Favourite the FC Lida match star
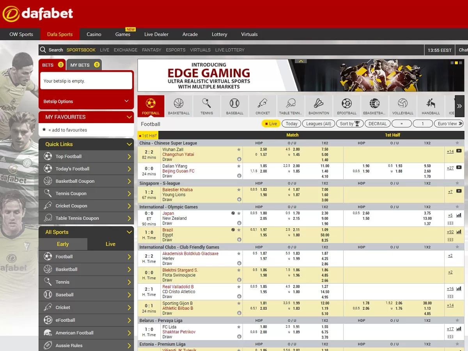The image size is (468, 351). (239, 327)
